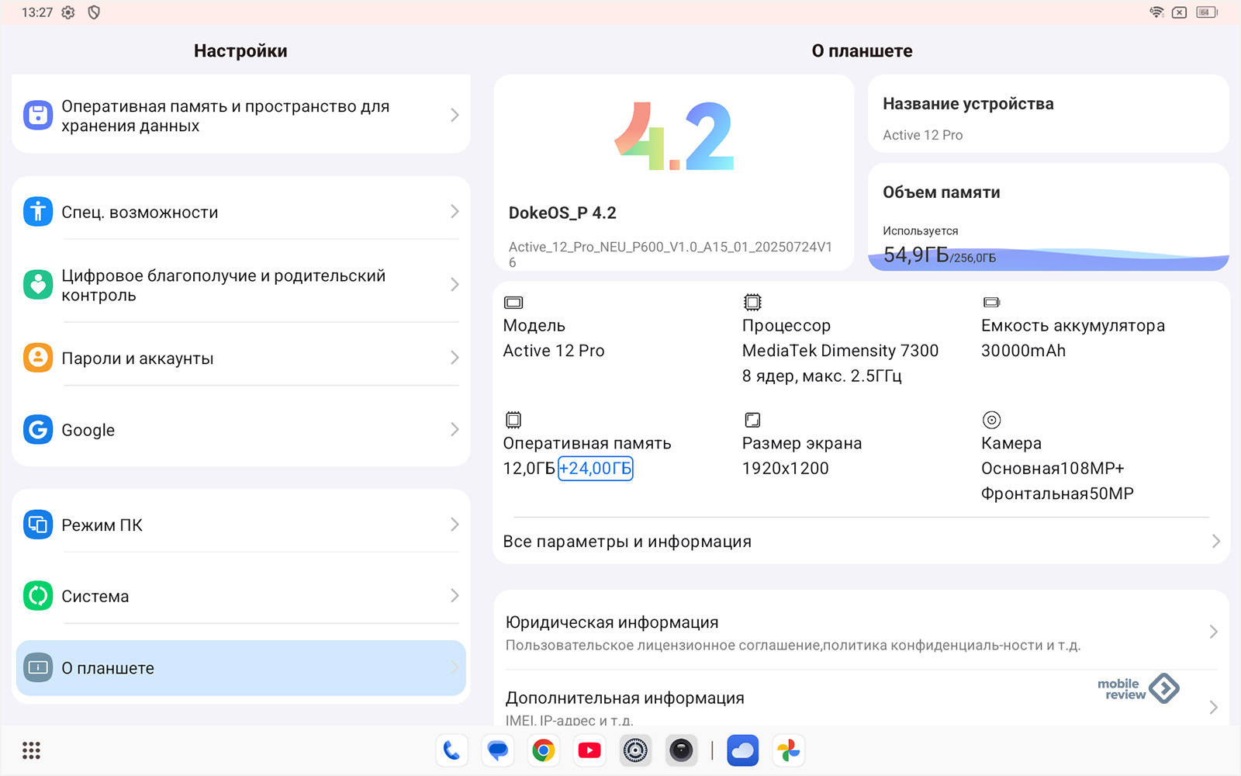Open the Camera app in dock
This screenshot has width=1241, height=776.
click(x=681, y=750)
